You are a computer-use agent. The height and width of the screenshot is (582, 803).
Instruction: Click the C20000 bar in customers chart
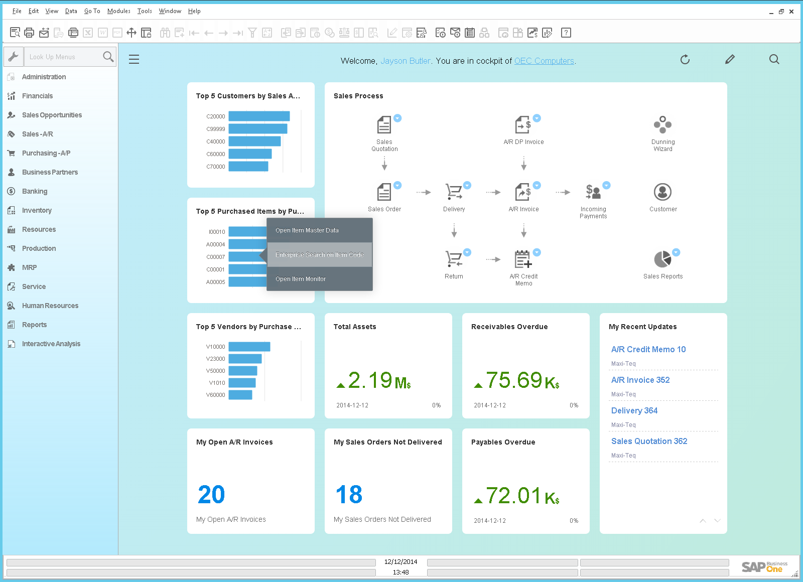pyautogui.click(x=259, y=116)
